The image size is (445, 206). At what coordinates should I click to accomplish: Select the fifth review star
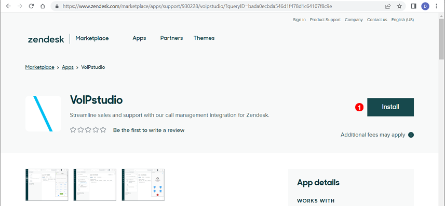pyautogui.click(x=103, y=130)
